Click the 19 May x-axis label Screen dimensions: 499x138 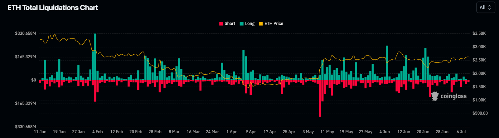click(x=346, y=132)
